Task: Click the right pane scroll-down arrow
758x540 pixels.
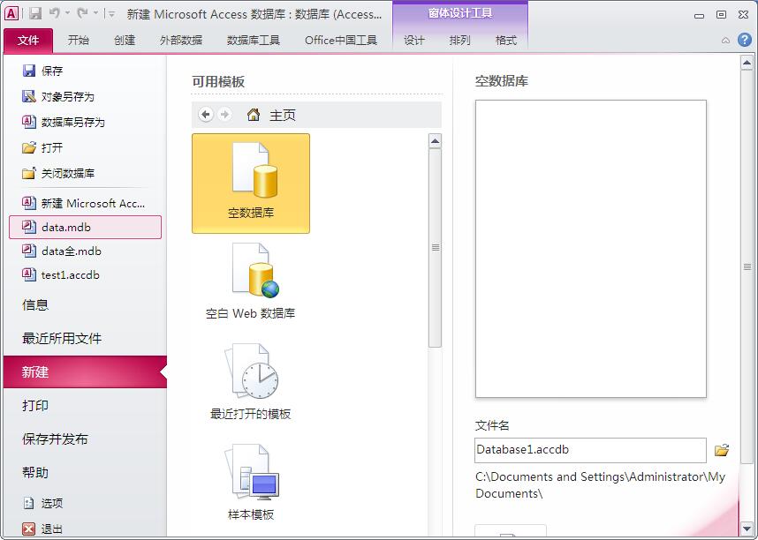Action: [747, 528]
